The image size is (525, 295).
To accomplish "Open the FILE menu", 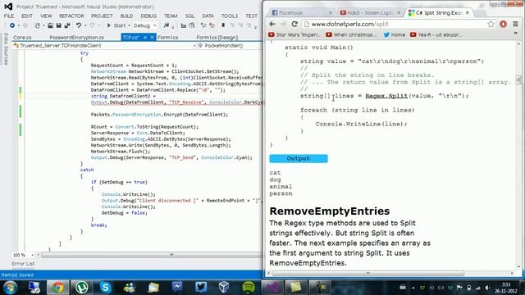I will coord(9,16).
